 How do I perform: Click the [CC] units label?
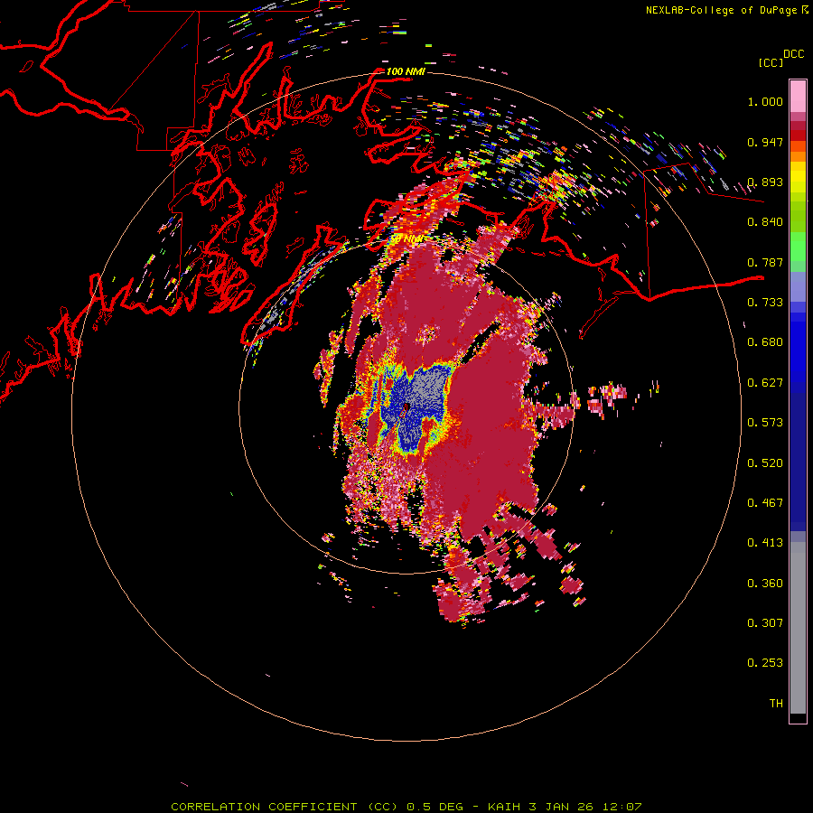(x=771, y=62)
